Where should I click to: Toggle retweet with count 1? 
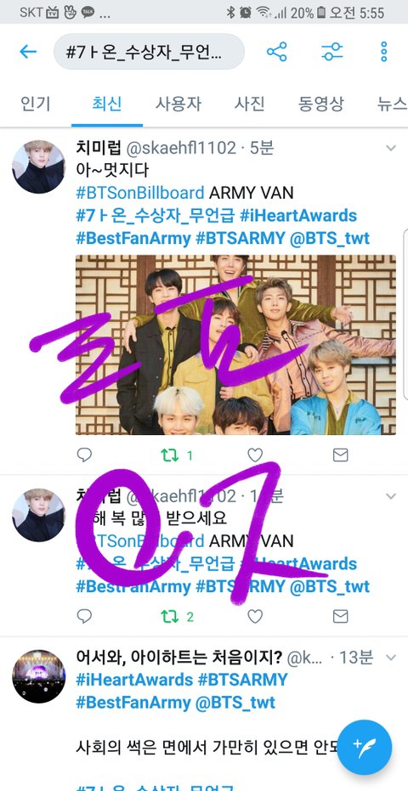177,455
